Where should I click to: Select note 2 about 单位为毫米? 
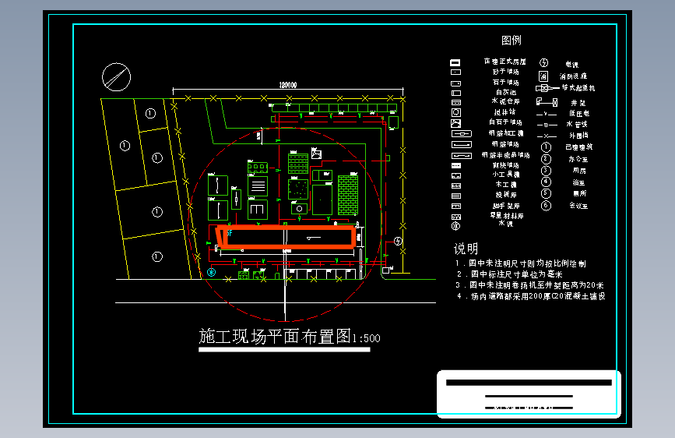point(510,274)
